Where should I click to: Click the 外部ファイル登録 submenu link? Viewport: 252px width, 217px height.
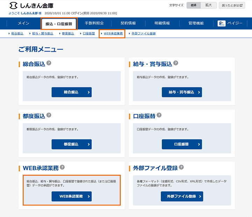pos(143,34)
